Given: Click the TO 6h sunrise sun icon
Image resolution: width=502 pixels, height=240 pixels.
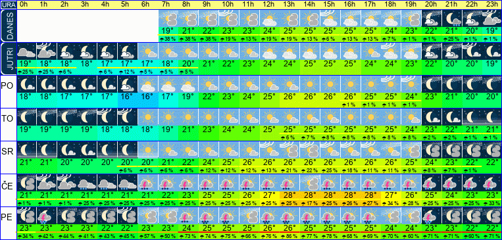Looking at the screenshot, I should click(147, 117).
